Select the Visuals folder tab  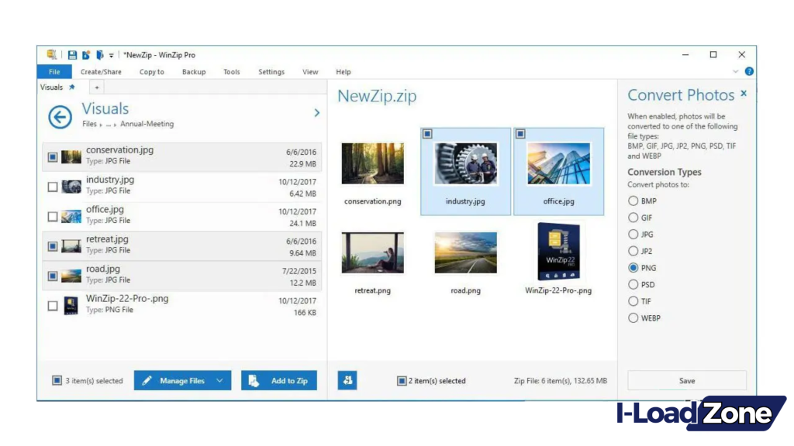point(51,87)
